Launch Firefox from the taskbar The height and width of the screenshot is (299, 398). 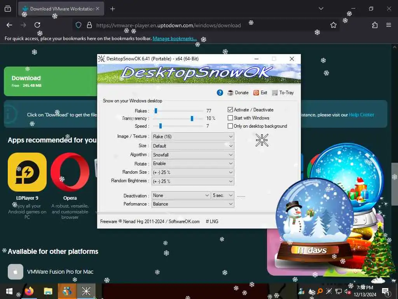(x=29, y=291)
